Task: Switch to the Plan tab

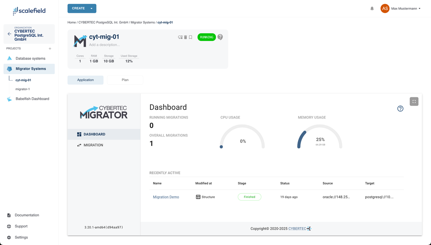Action: coord(125,80)
